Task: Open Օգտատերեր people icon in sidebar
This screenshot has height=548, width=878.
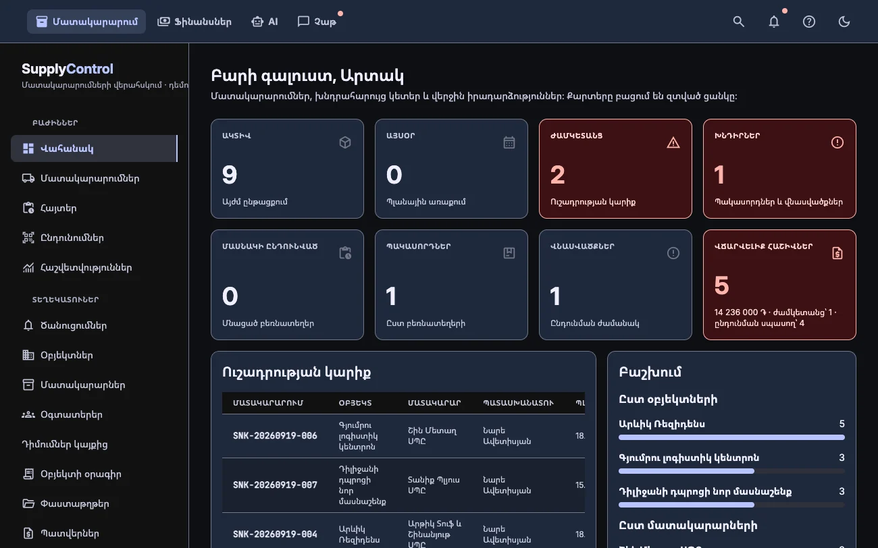Action: point(28,414)
